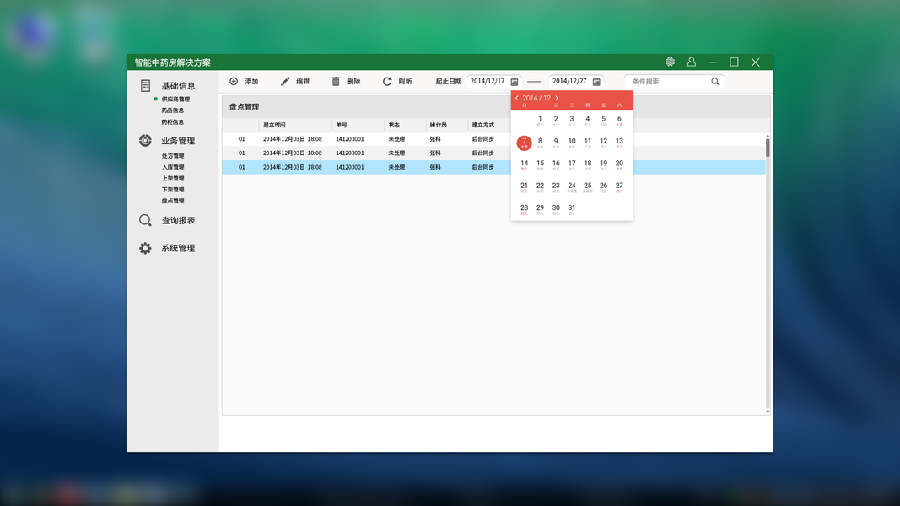The height and width of the screenshot is (506, 900).
Task: Select 供应商管理 in the sidebar
Action: [175, 100]
